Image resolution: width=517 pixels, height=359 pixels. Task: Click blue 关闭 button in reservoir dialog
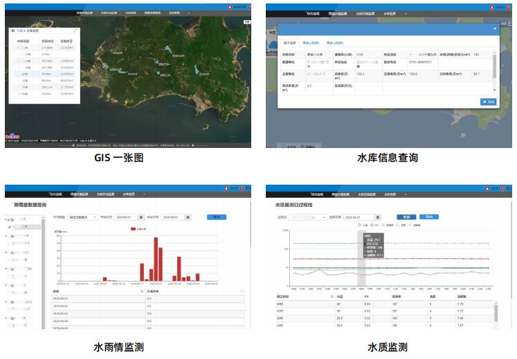pos(487,101)
